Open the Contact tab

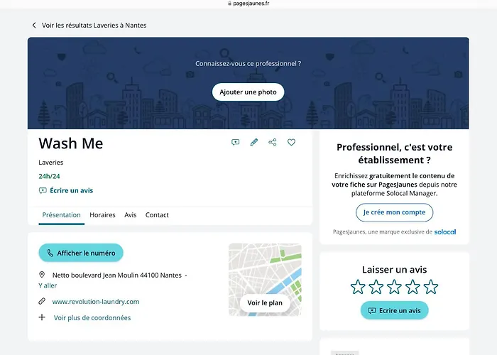click(x=157, y=215)
